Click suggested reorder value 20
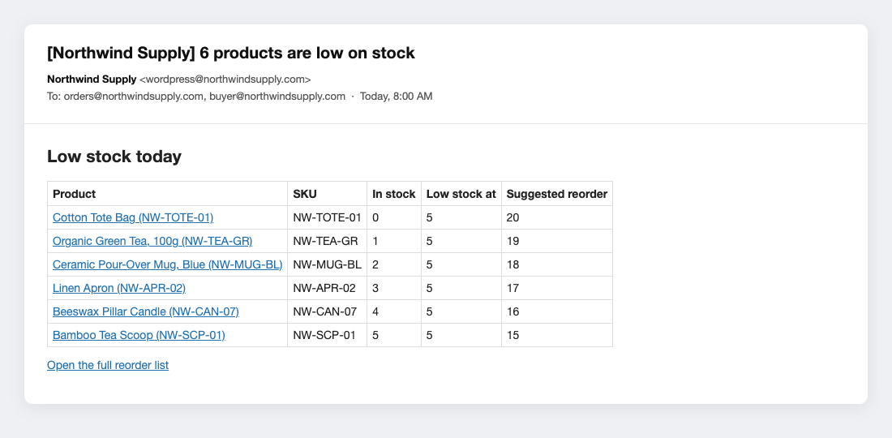The image size is (892, 438). click(x=512, y=217)
